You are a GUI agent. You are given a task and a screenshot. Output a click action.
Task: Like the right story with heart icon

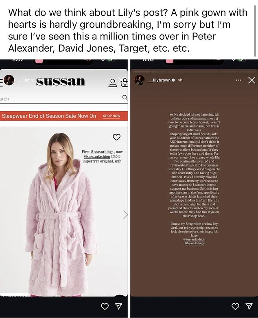point(235,306)
